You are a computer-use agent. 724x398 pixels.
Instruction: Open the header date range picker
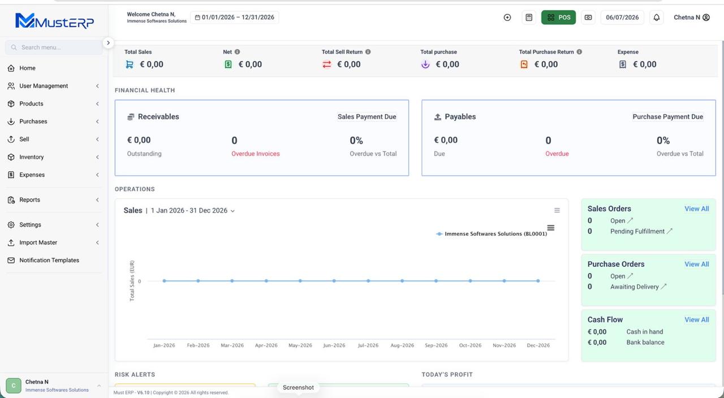[235, 18]
